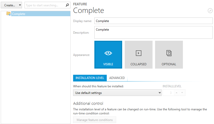Click the 'Type to start searching' field

pos(45,5)
